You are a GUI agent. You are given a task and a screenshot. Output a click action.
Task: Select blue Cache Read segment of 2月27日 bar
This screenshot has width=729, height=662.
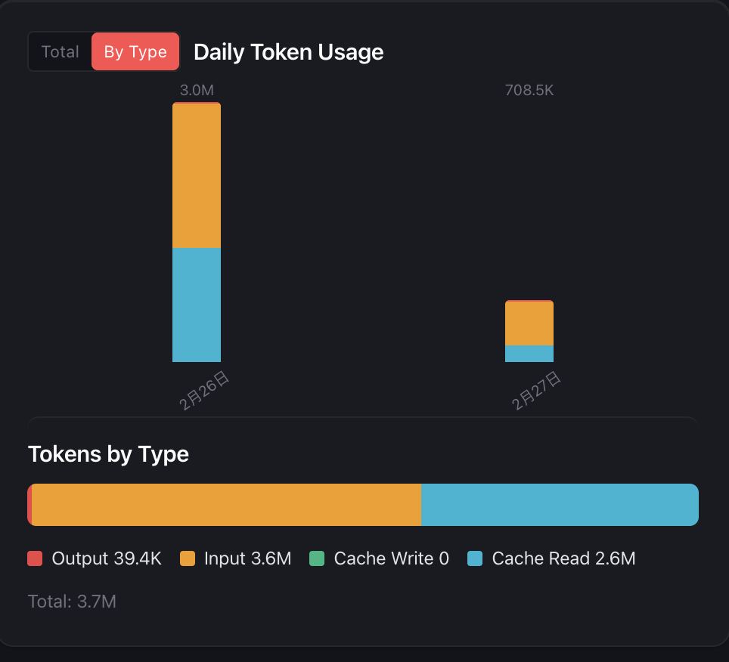tap(529, 354)
